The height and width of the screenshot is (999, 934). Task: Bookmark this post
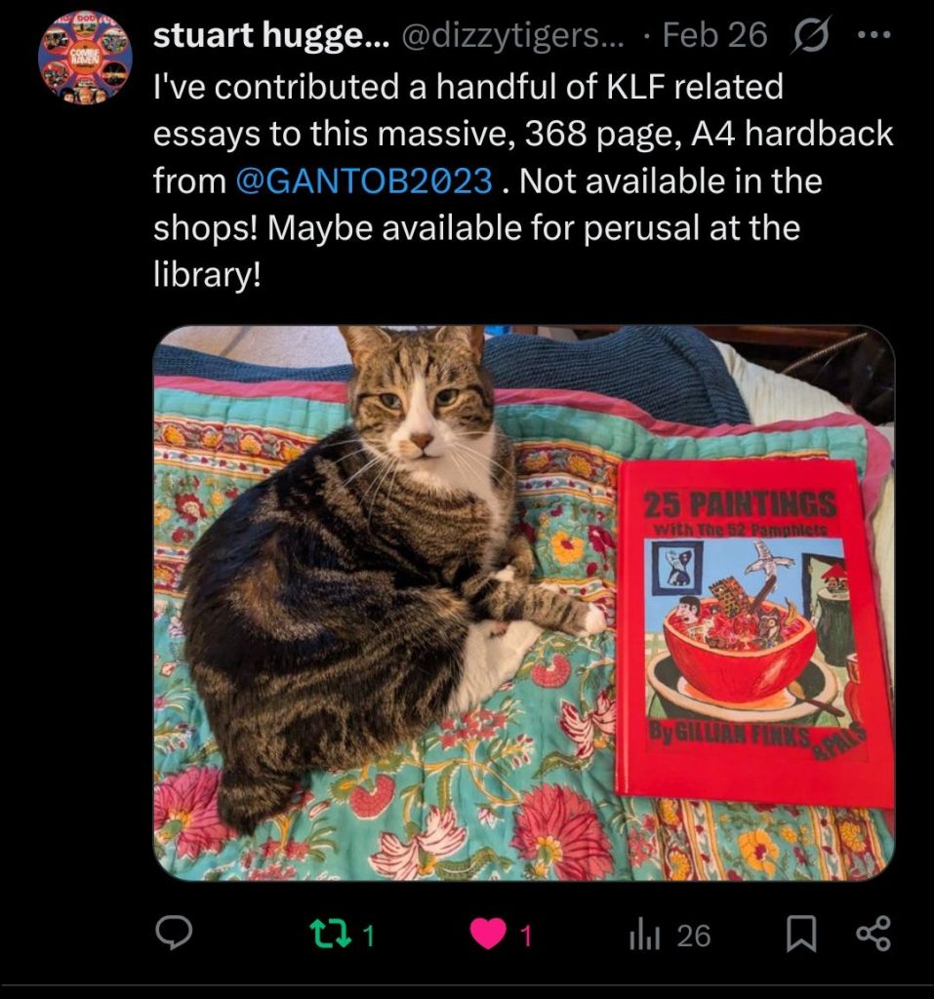(801, 934)
